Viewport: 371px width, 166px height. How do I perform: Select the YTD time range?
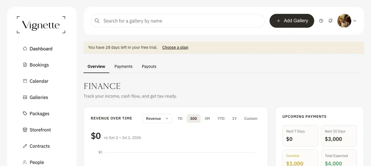coord(221,118)
